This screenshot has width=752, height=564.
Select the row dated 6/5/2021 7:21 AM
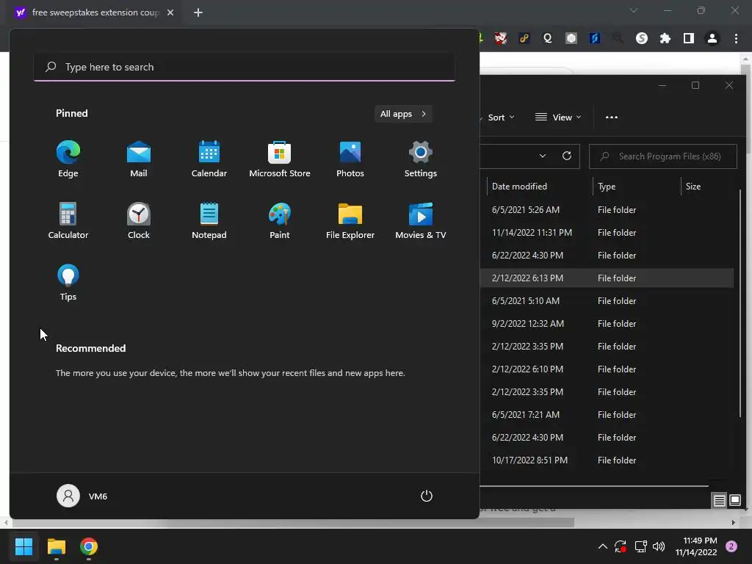tap(607, 415)
